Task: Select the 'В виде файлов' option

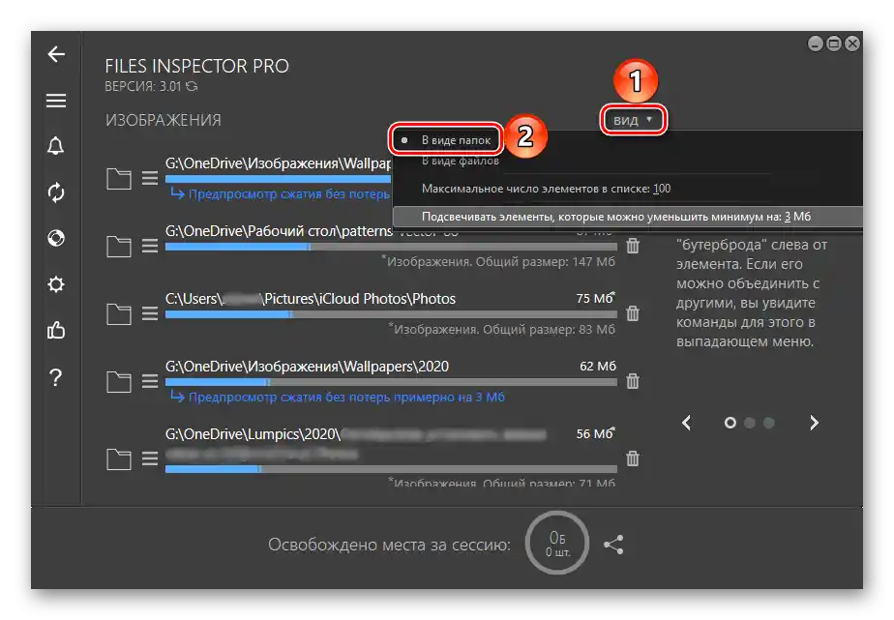Action: tap(461, 162)
